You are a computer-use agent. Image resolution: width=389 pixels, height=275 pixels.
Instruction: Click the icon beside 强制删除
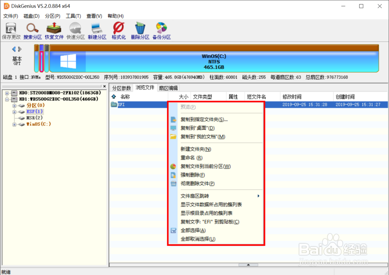coord(173,175)
